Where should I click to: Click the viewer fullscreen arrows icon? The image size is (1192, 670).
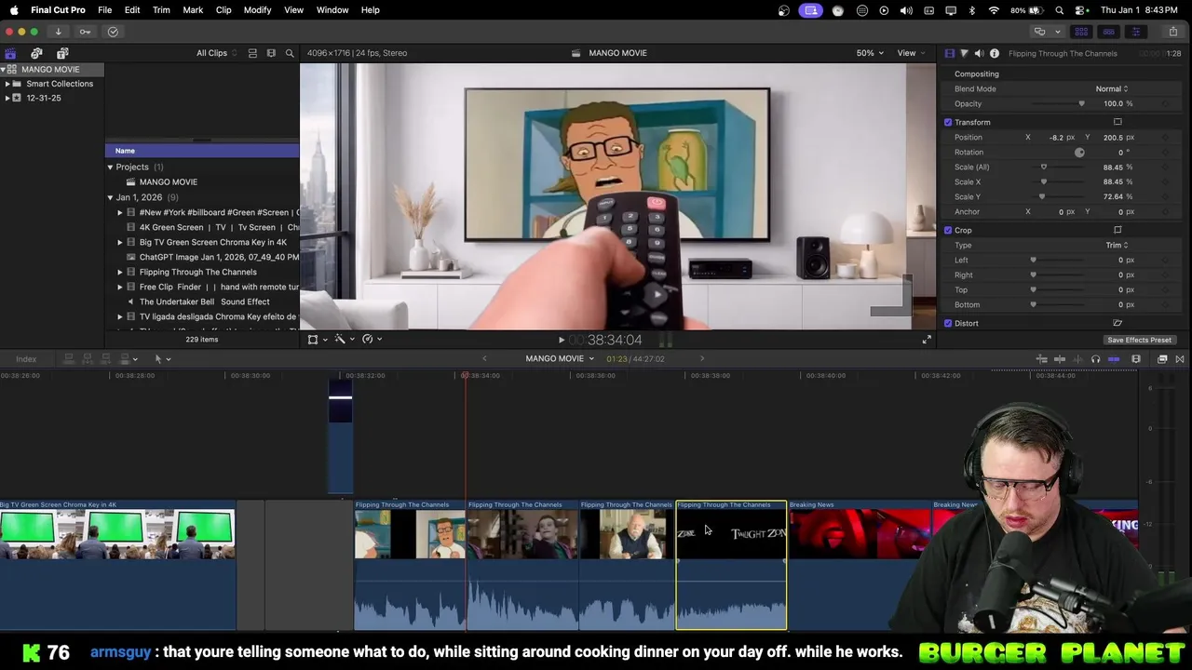coord(927,341)
